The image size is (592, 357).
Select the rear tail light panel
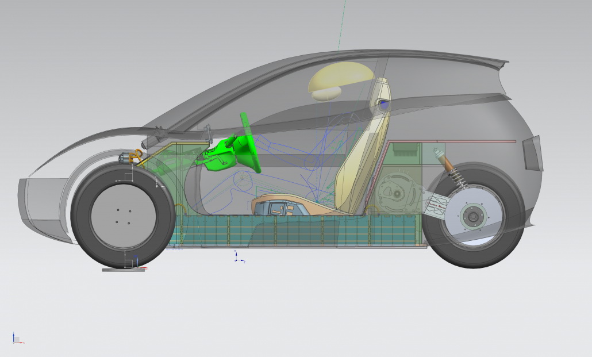(x=532, y=153)
